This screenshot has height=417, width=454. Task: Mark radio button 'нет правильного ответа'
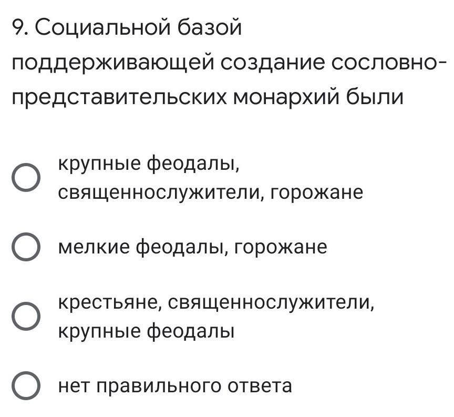pos(26,385)
